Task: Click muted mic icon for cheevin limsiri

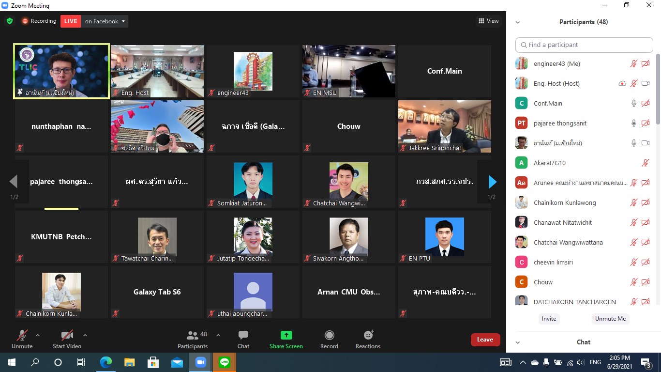Action: 633,262
